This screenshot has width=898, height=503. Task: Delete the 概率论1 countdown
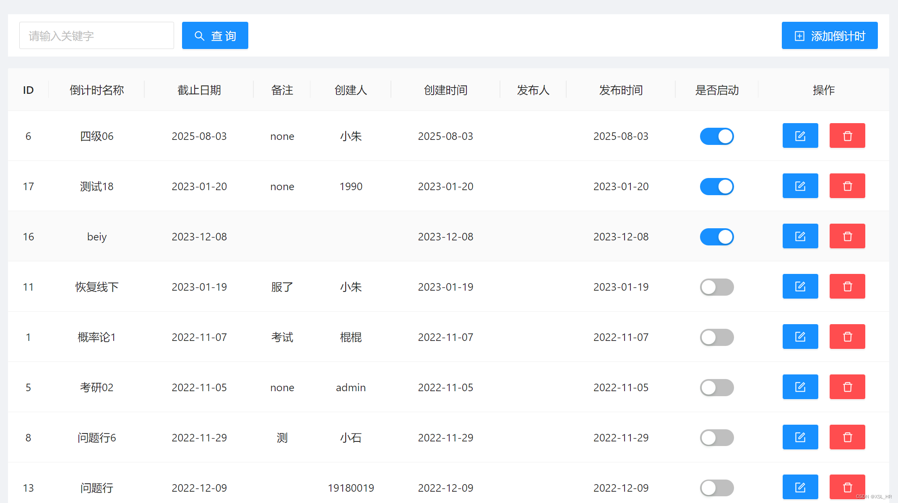click(x=847, y=337)
